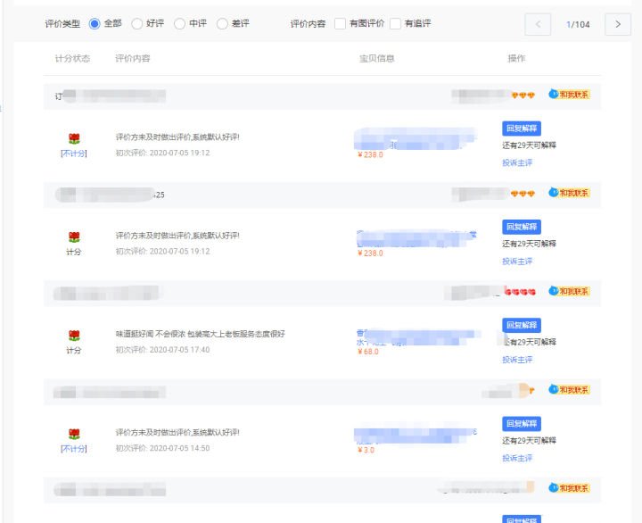Open 投诉主评 for ¥238.0 review marked 计分
Image resolution: width=642 pixels, height=523 pixels.
coord(517,261)
